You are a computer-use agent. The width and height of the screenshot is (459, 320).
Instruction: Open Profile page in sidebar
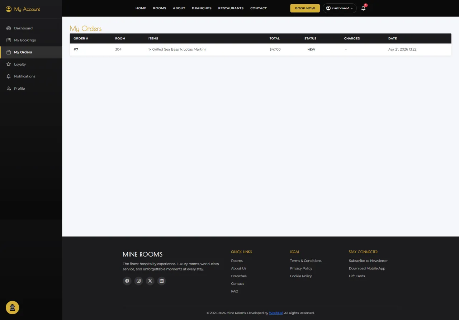[31, 88]
